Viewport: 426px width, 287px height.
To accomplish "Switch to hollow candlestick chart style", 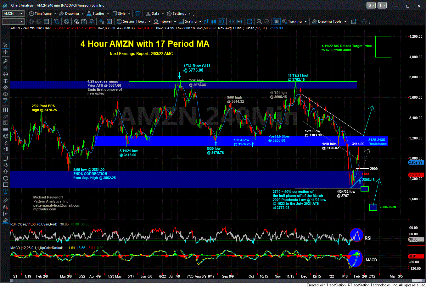I will 221,21.
